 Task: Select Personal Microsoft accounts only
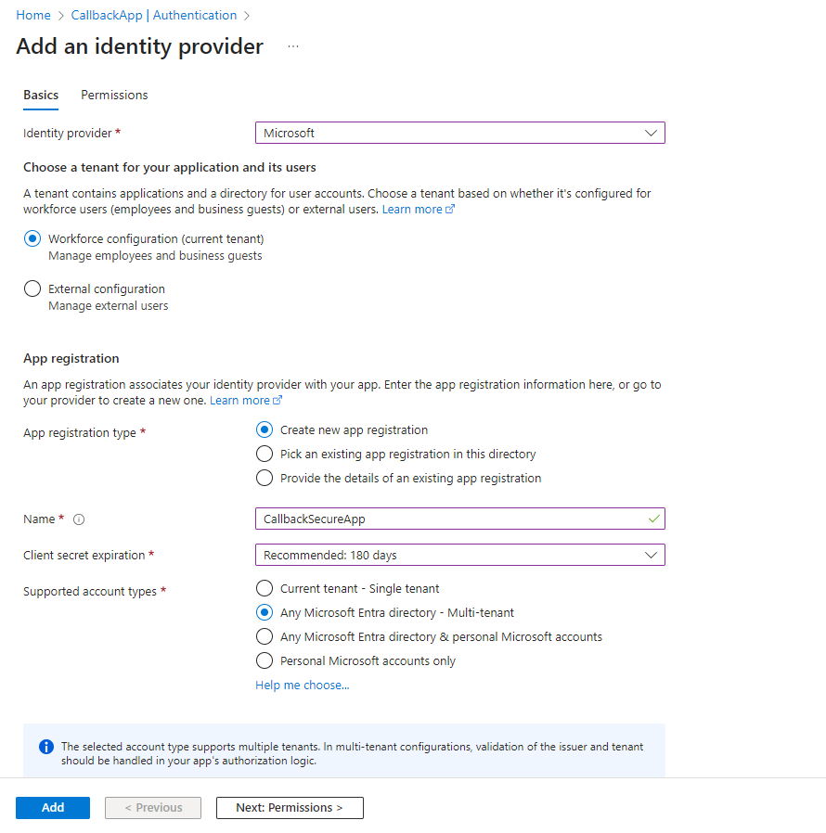pos(265,660)
